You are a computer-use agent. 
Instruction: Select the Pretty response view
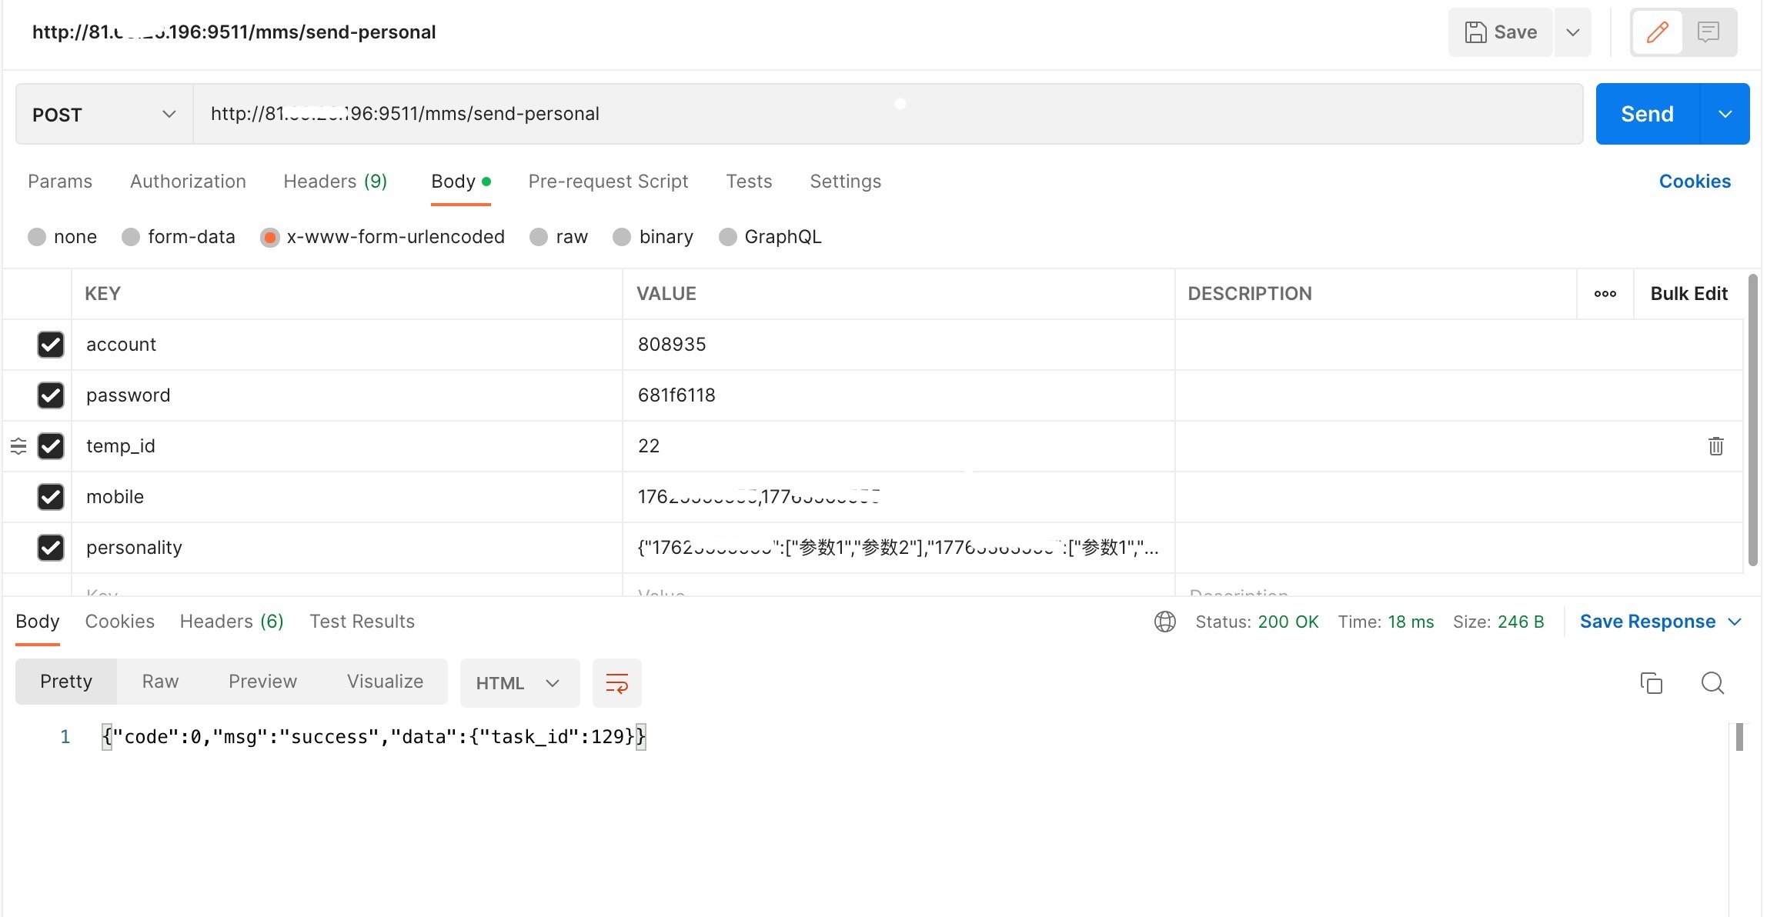(66, 682)
